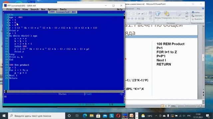Open the Edit menu in QB64

tap(17, 9)
